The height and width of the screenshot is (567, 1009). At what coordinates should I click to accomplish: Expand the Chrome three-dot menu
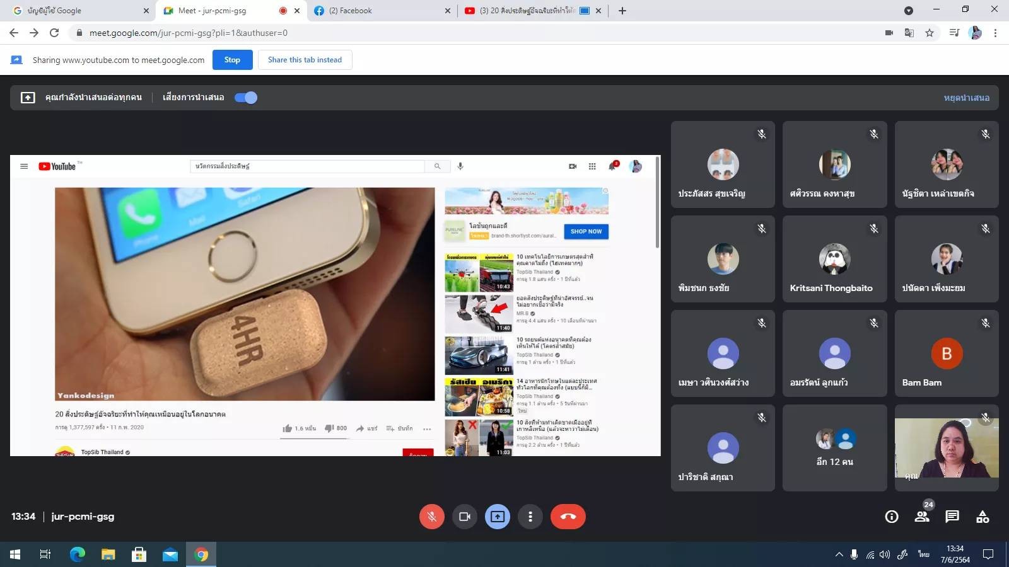pos(995,33)
